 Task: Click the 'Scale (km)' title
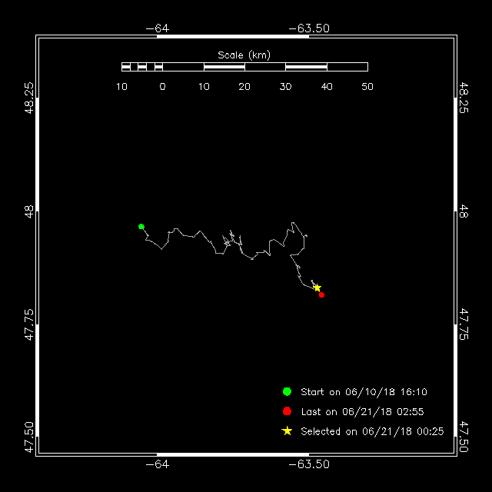244,55
